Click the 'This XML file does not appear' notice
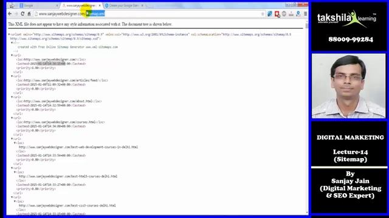The image size is (389, 218). coord(90,24)
